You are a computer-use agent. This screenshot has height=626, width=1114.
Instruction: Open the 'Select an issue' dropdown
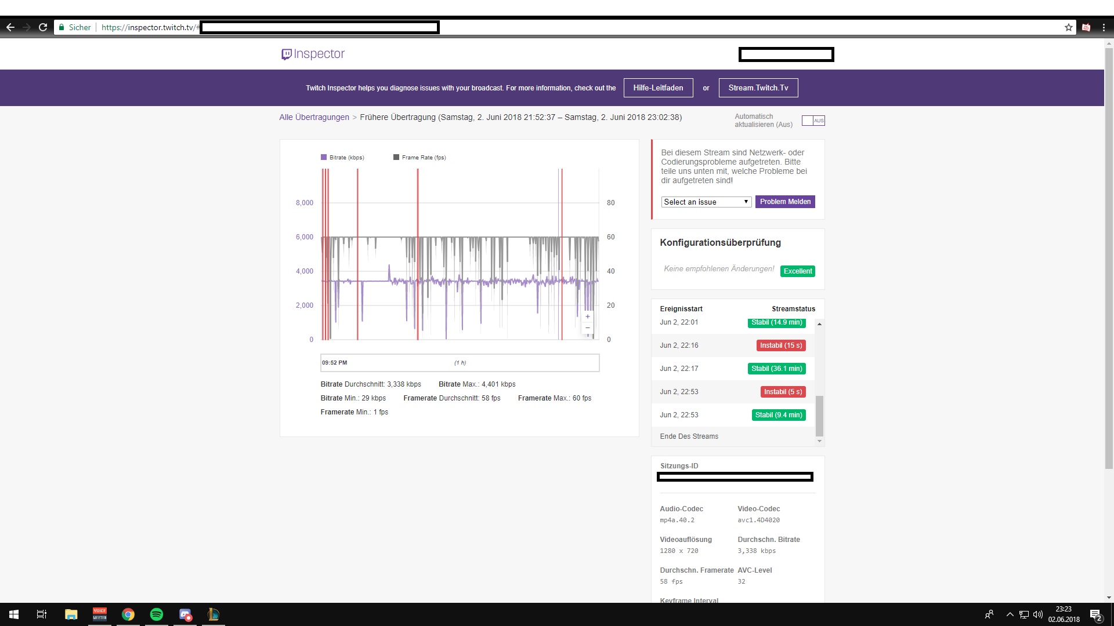(x=705, y=201)
